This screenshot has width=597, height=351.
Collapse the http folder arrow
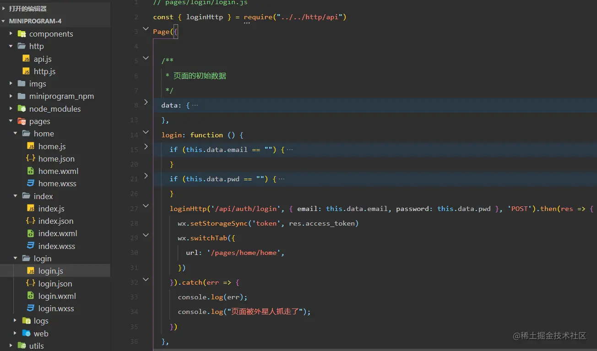click(x=11, y=46)
